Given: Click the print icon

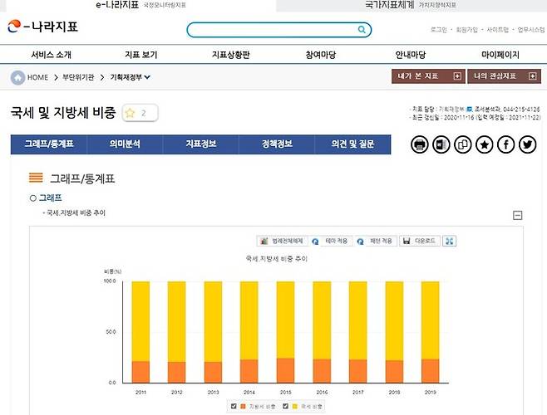Looking at the screenshot, I should (x=420, y=144).
